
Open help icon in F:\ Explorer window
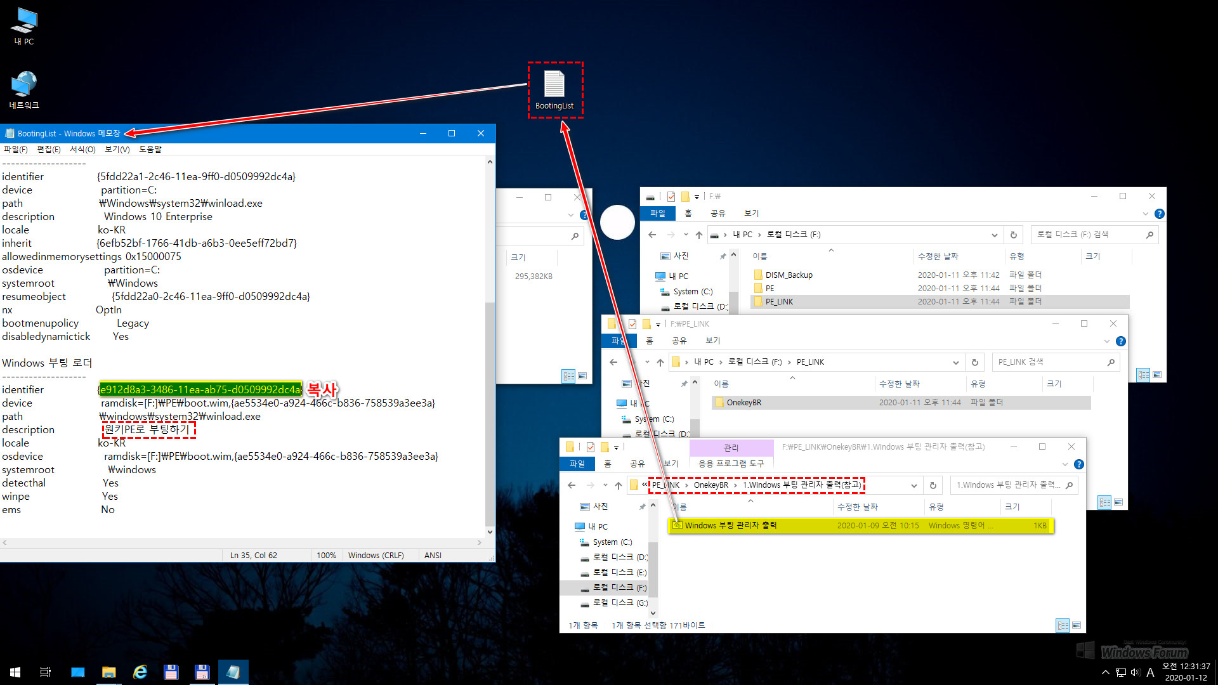(x=1160, y=214)
